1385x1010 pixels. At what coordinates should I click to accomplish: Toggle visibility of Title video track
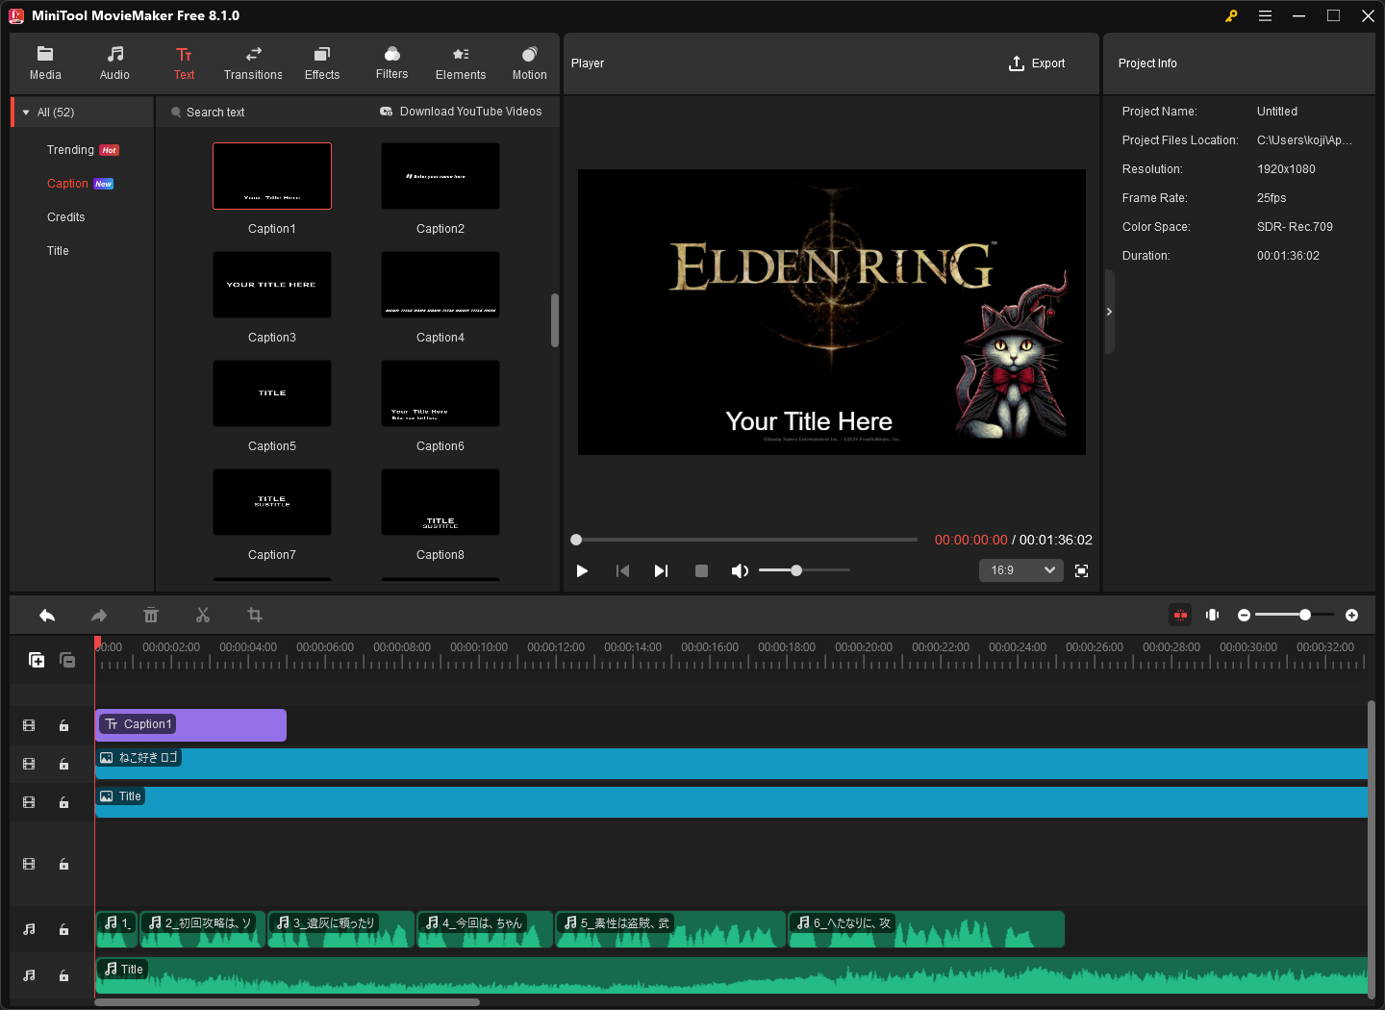(x=29, y=802)
